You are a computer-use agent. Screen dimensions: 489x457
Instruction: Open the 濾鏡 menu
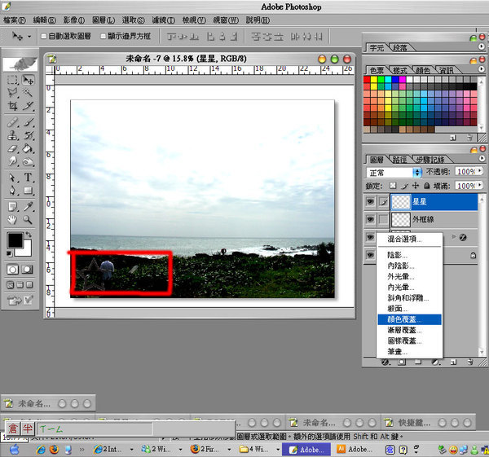click(x=164, y=20)
